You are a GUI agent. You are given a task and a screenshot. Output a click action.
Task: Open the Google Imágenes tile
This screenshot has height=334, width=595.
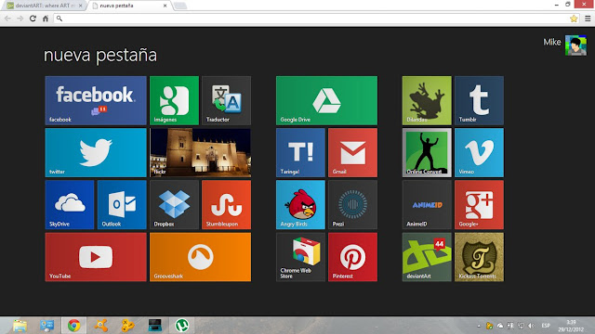[174, 100]
